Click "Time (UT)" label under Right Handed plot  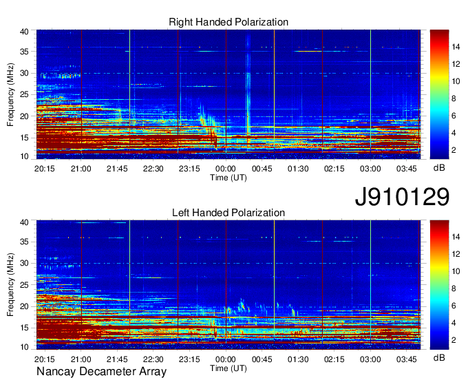click(228, 178)
